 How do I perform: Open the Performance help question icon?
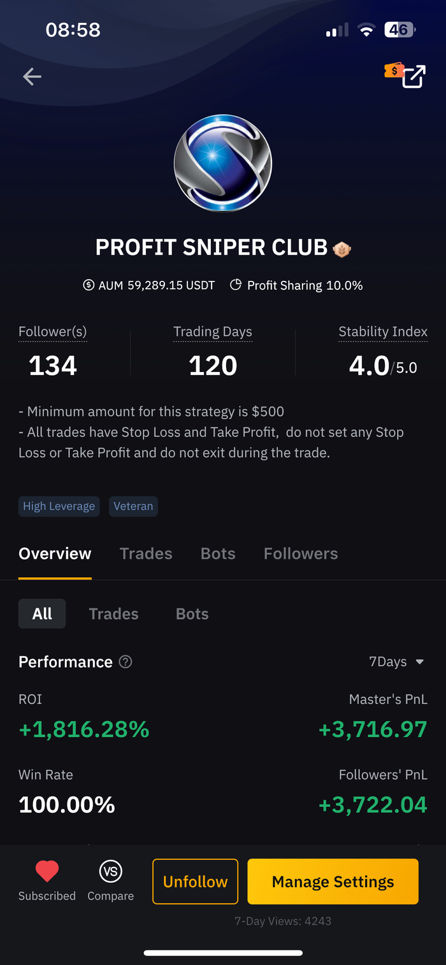click(x=126, y=662)
